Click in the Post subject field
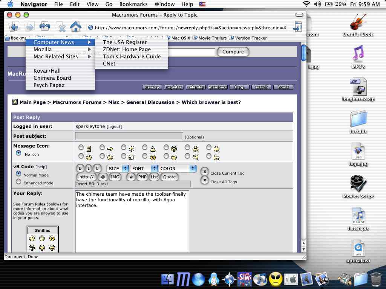Viewport: 386px width, 289px height. [x=129, y=136]
